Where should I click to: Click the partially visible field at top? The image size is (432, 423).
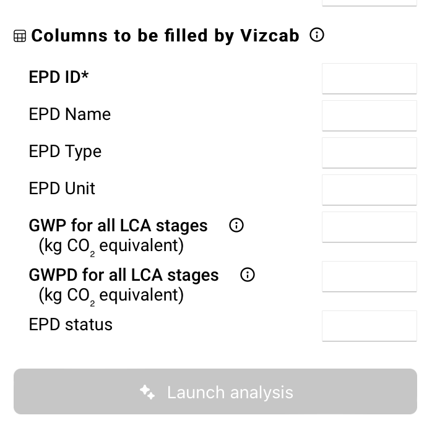[x=369, y=2]
